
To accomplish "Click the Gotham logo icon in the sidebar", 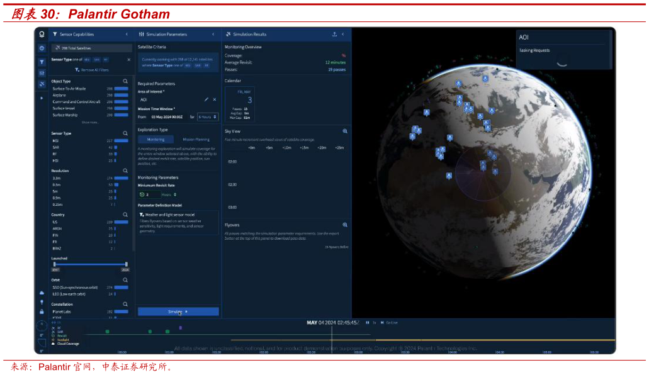I will tap(42, 35).
